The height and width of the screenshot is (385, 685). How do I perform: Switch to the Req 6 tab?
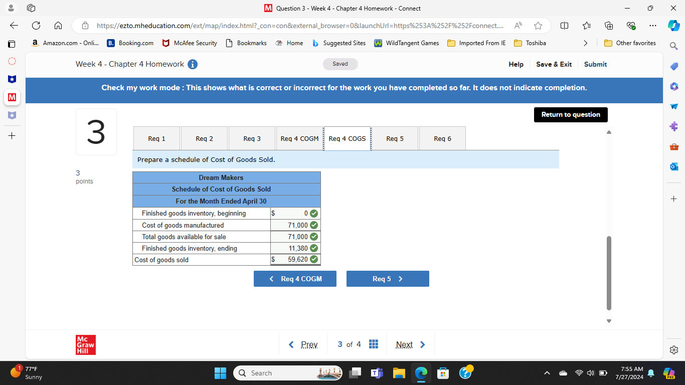[443, 138]
